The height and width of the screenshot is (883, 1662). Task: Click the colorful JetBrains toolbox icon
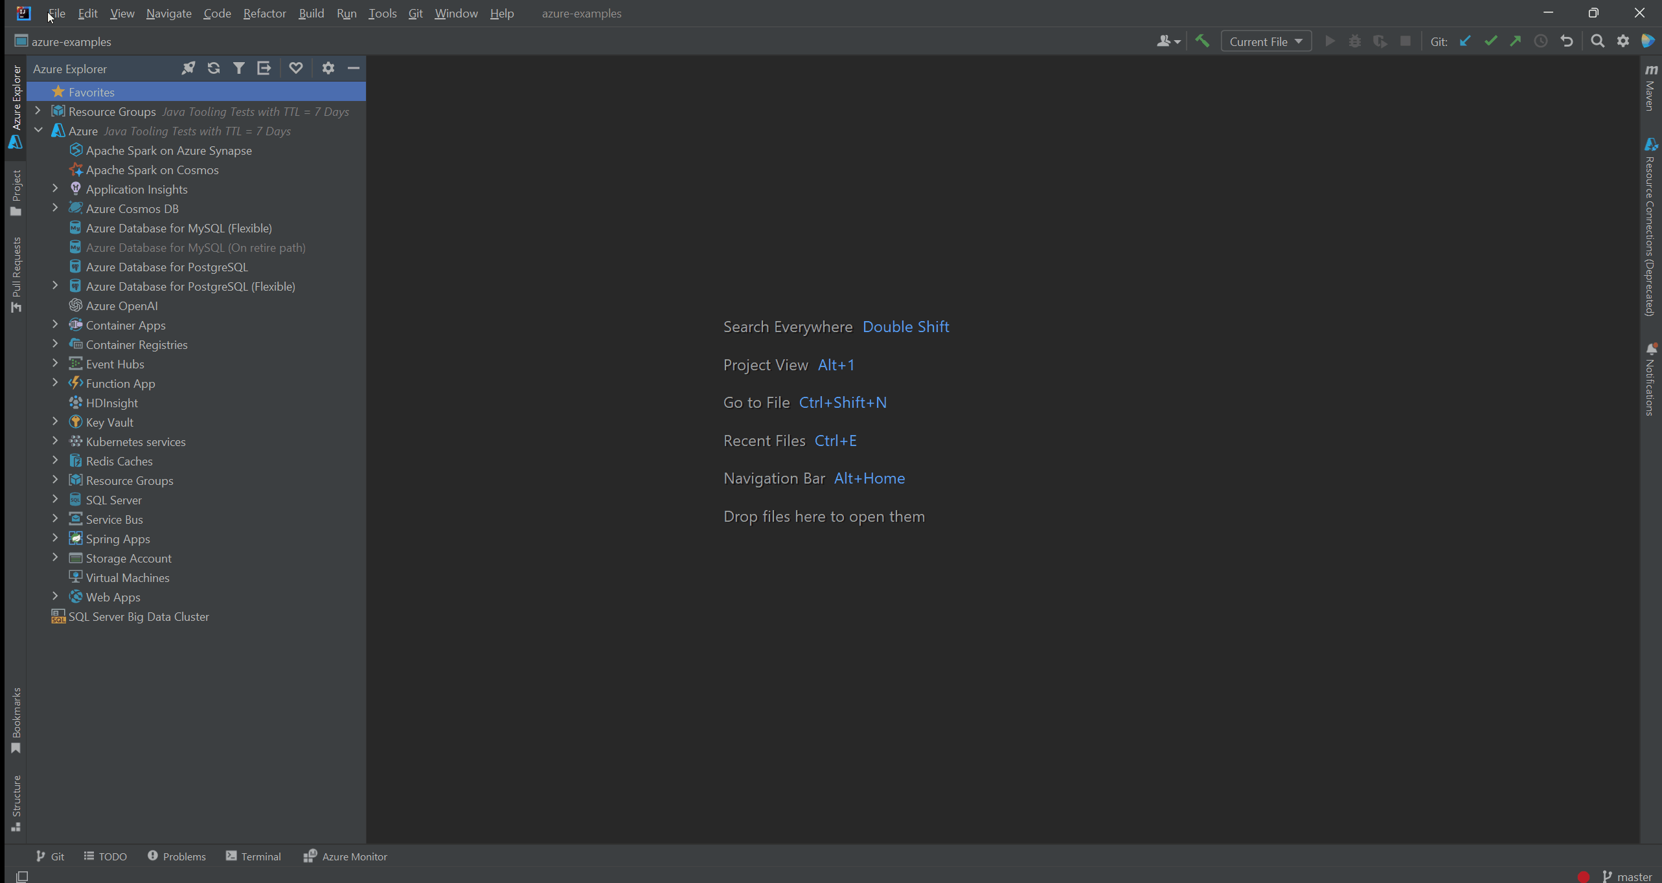coord(1648,41)
